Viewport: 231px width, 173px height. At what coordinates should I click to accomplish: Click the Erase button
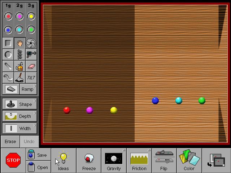pyautogui.click(x=10, y=142)
